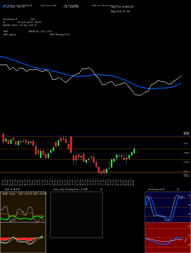Click the '147.22' price axis label
This screenshot has width=191, height=253.
[186, 162]
